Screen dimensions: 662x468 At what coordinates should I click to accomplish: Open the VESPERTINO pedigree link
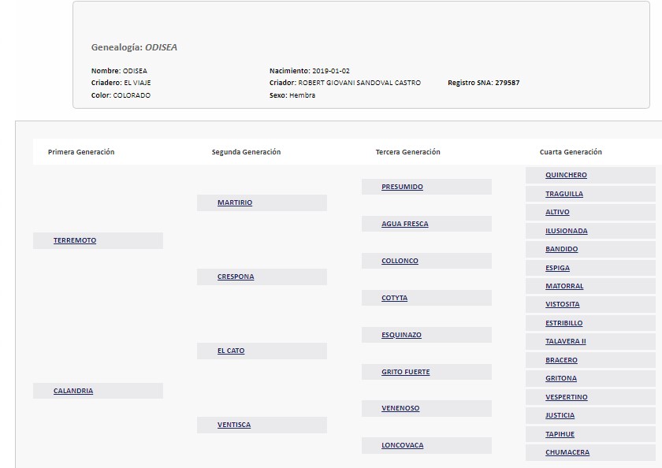click(567, 397)
